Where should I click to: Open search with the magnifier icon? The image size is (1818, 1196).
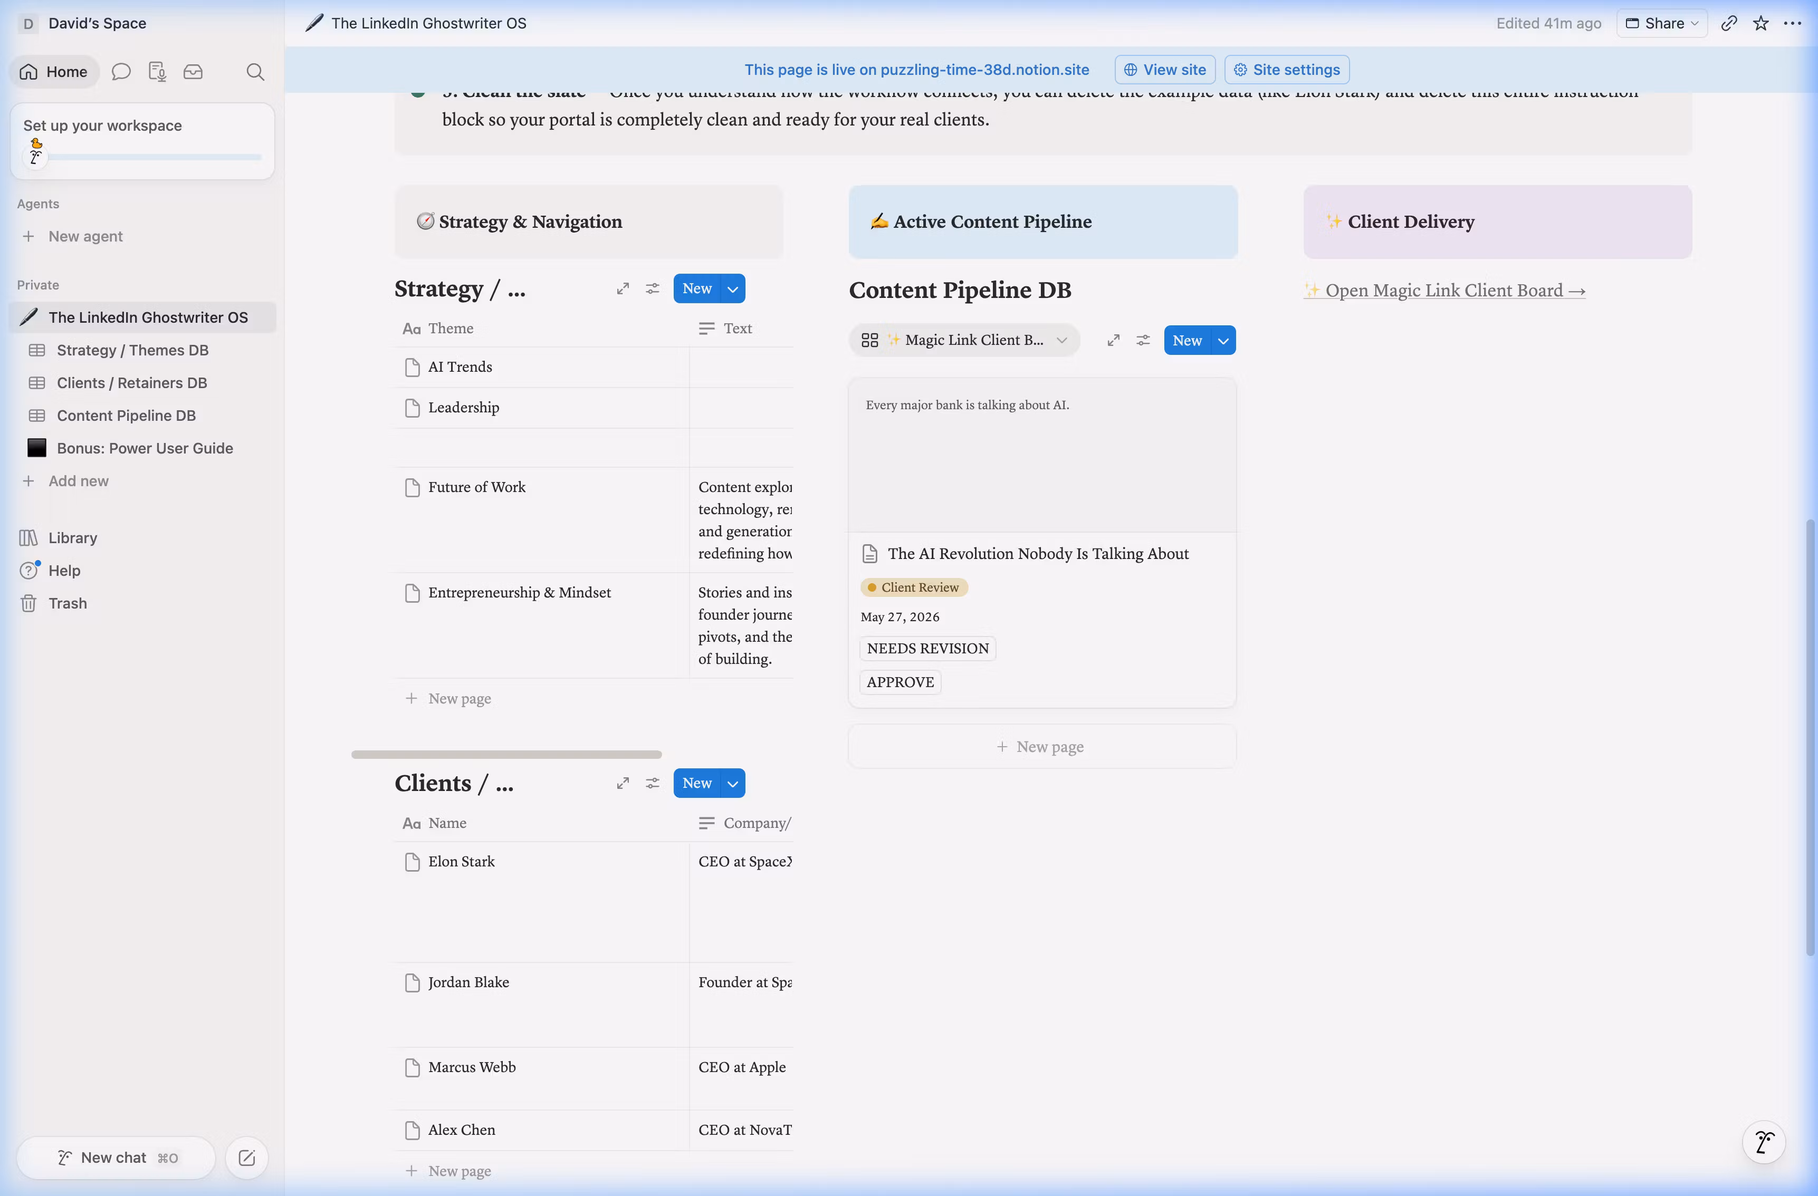pyautogui.click(x=255, y=72)
